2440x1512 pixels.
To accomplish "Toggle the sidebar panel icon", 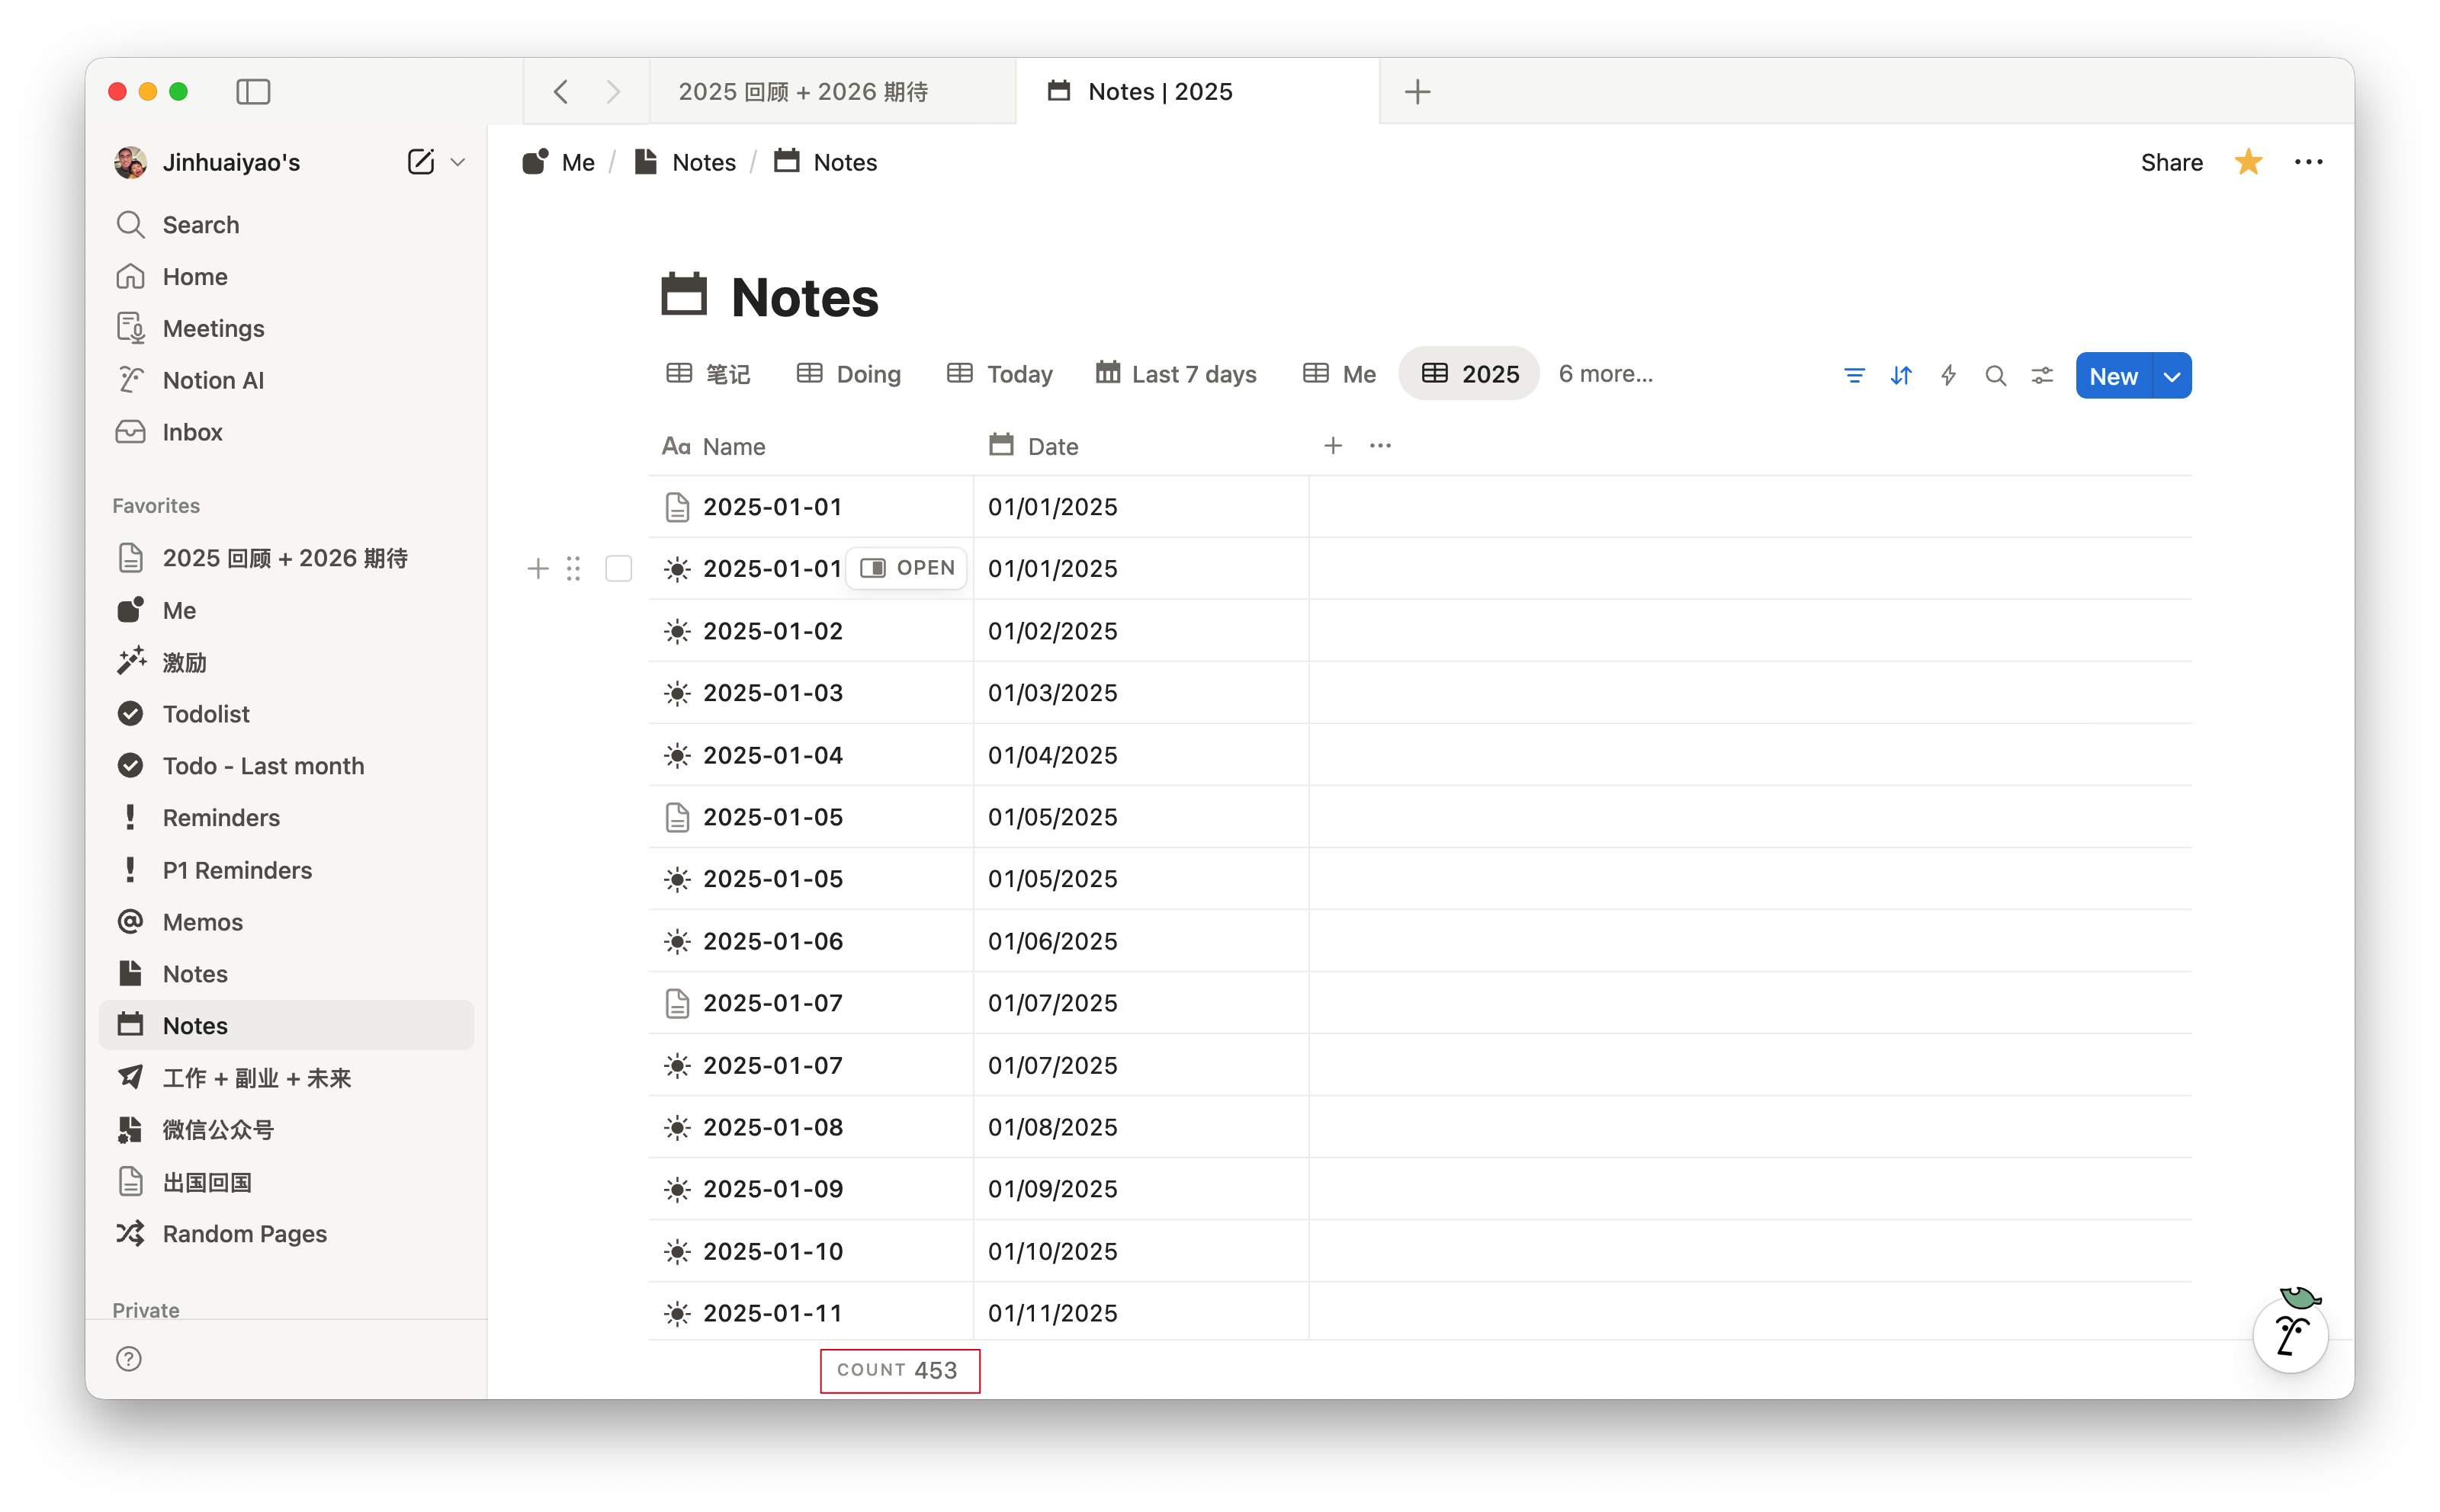I will coord(253,91).
